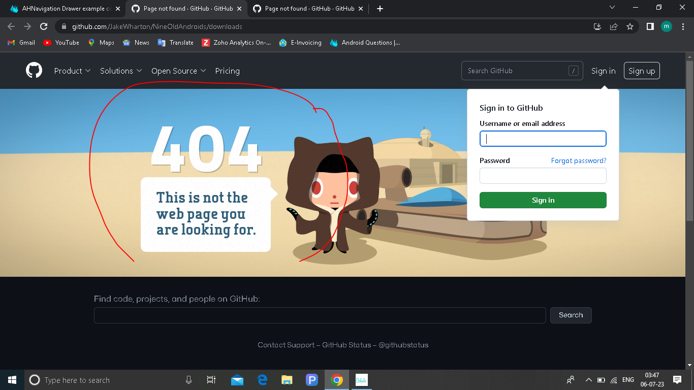694x390 pixels.
Task: Open the Sign in link in the header
Action: coord(603,71)
